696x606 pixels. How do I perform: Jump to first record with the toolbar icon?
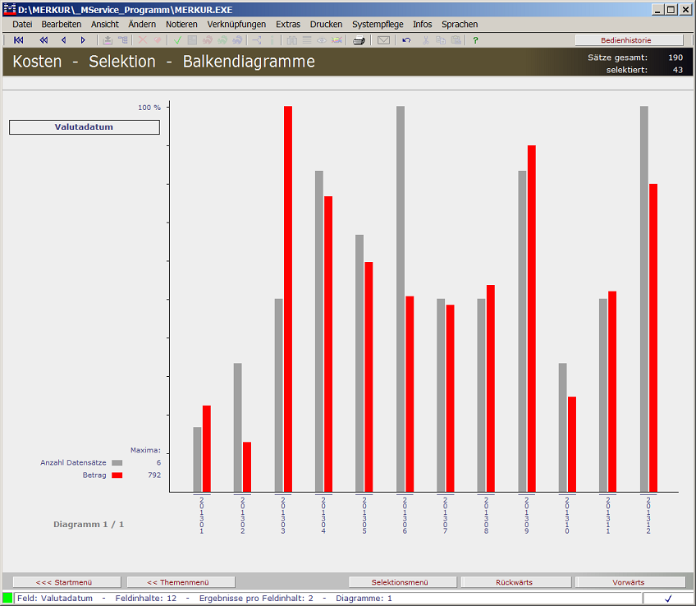(19, 40)
